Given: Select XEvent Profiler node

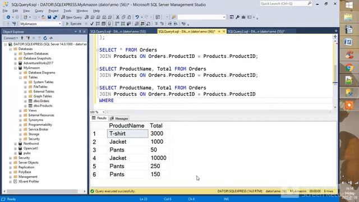Looking at the screenshot, I should click(29, 182).
